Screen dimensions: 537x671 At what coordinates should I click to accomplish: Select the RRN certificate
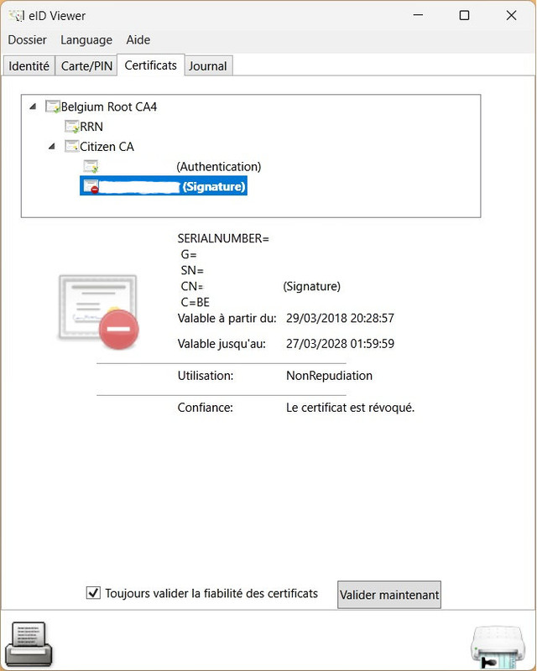pyautogui.click(x=91, y=127)
